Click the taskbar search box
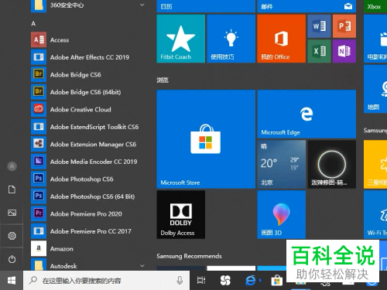The height and width of the screenshot is (290, 387). 106,281
